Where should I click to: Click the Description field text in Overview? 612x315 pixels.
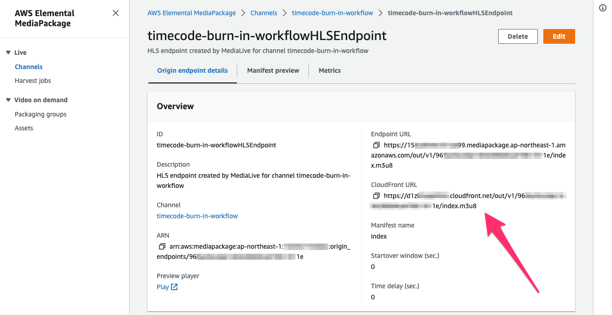pos(253,181)
